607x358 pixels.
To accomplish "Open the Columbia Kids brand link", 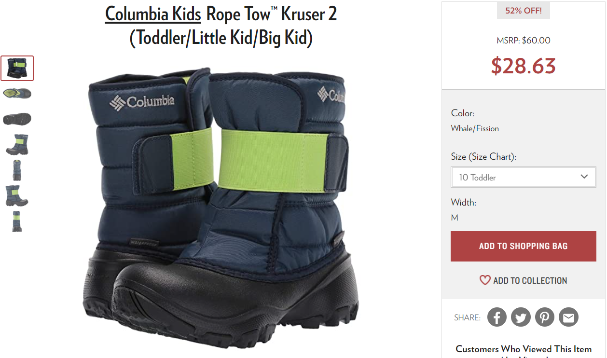I will coord(153,14).
